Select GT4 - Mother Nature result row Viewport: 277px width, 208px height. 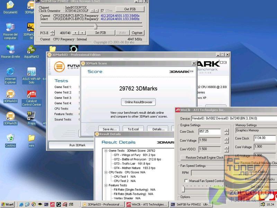pyautogui.click(x=135, y=168)
